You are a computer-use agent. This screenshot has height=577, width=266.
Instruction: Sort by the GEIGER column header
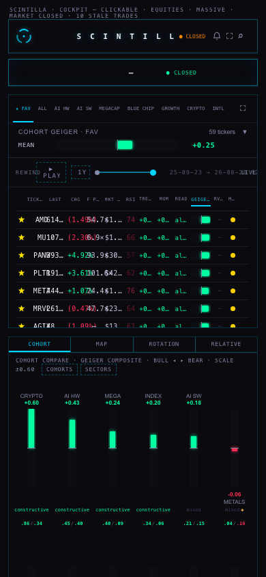click(x=201, y=200)
